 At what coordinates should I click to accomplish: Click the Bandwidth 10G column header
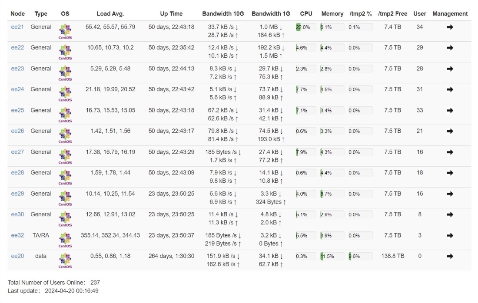(223, 14)
